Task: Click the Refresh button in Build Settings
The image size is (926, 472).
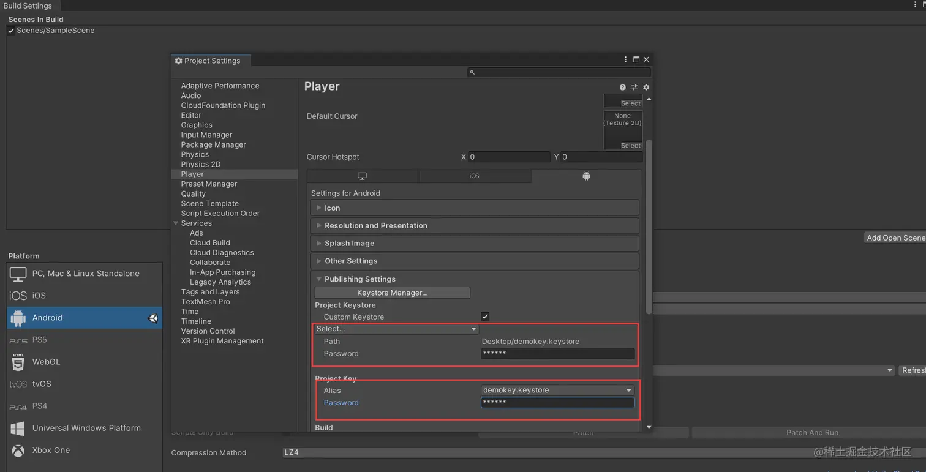Action: 913,370
